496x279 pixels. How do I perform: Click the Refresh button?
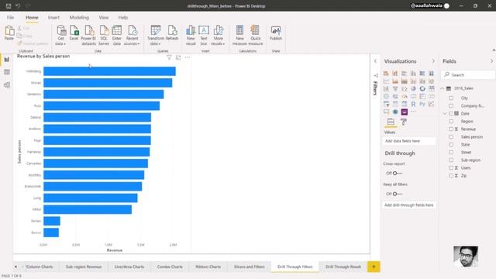[172, 33]
